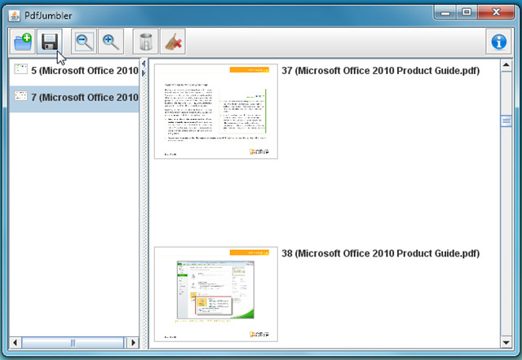The image size is (522, 360).
Task: Open a PDF with the add folder icon
Action: click(x=22, y=42)
